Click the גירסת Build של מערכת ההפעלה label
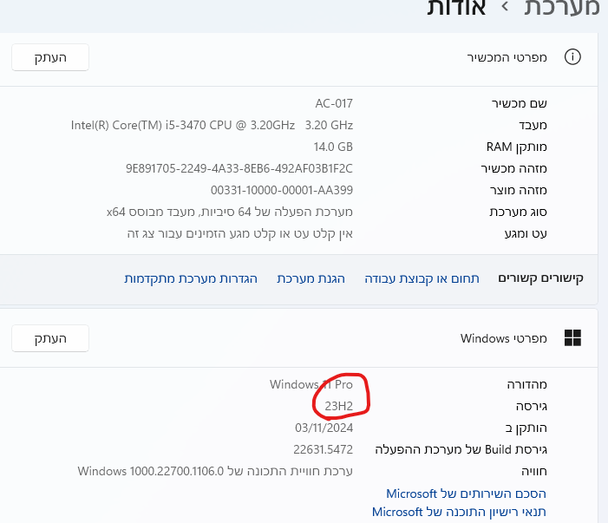This screenshot has height=523, width=608. coord(461,450)
